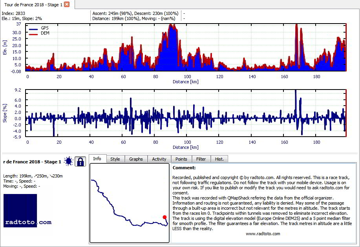360x247 pixels.
Task: Click the track title text Stage 1
Action: pyautogui.click(x=53, y=162)
